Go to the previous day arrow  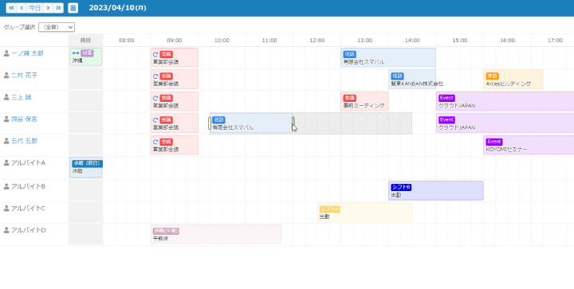(x=22, y=8)
